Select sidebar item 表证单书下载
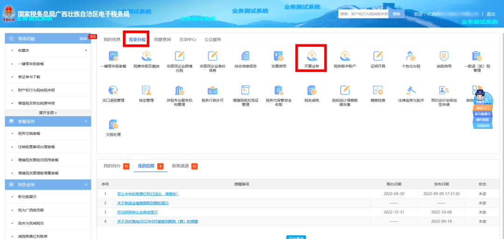This screenshot has width=504, height=239. 48,77
